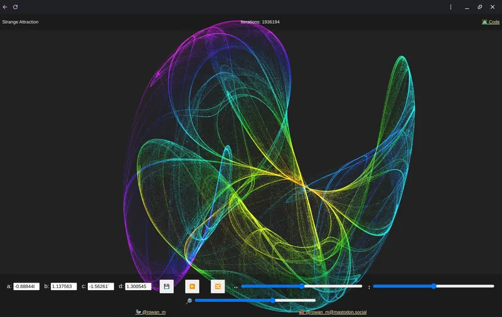Click the zoom level slider
Viewport: 502px width, 317px height.
tap(255, 301)
